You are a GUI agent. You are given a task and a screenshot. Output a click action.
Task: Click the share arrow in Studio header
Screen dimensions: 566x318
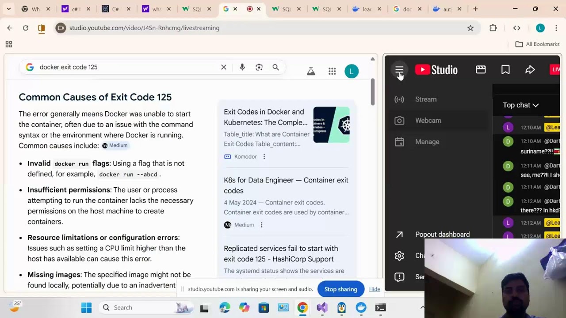pyautogui.click(x=530, y=70)
